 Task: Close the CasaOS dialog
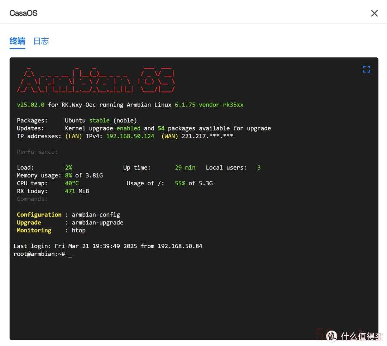[x=374, y=13]
